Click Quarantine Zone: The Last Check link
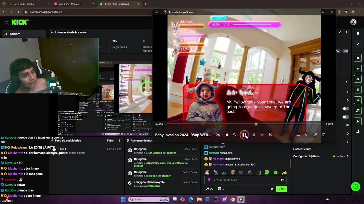The width and height of the screenshot is (364, 204). click(x=165, y=163)
